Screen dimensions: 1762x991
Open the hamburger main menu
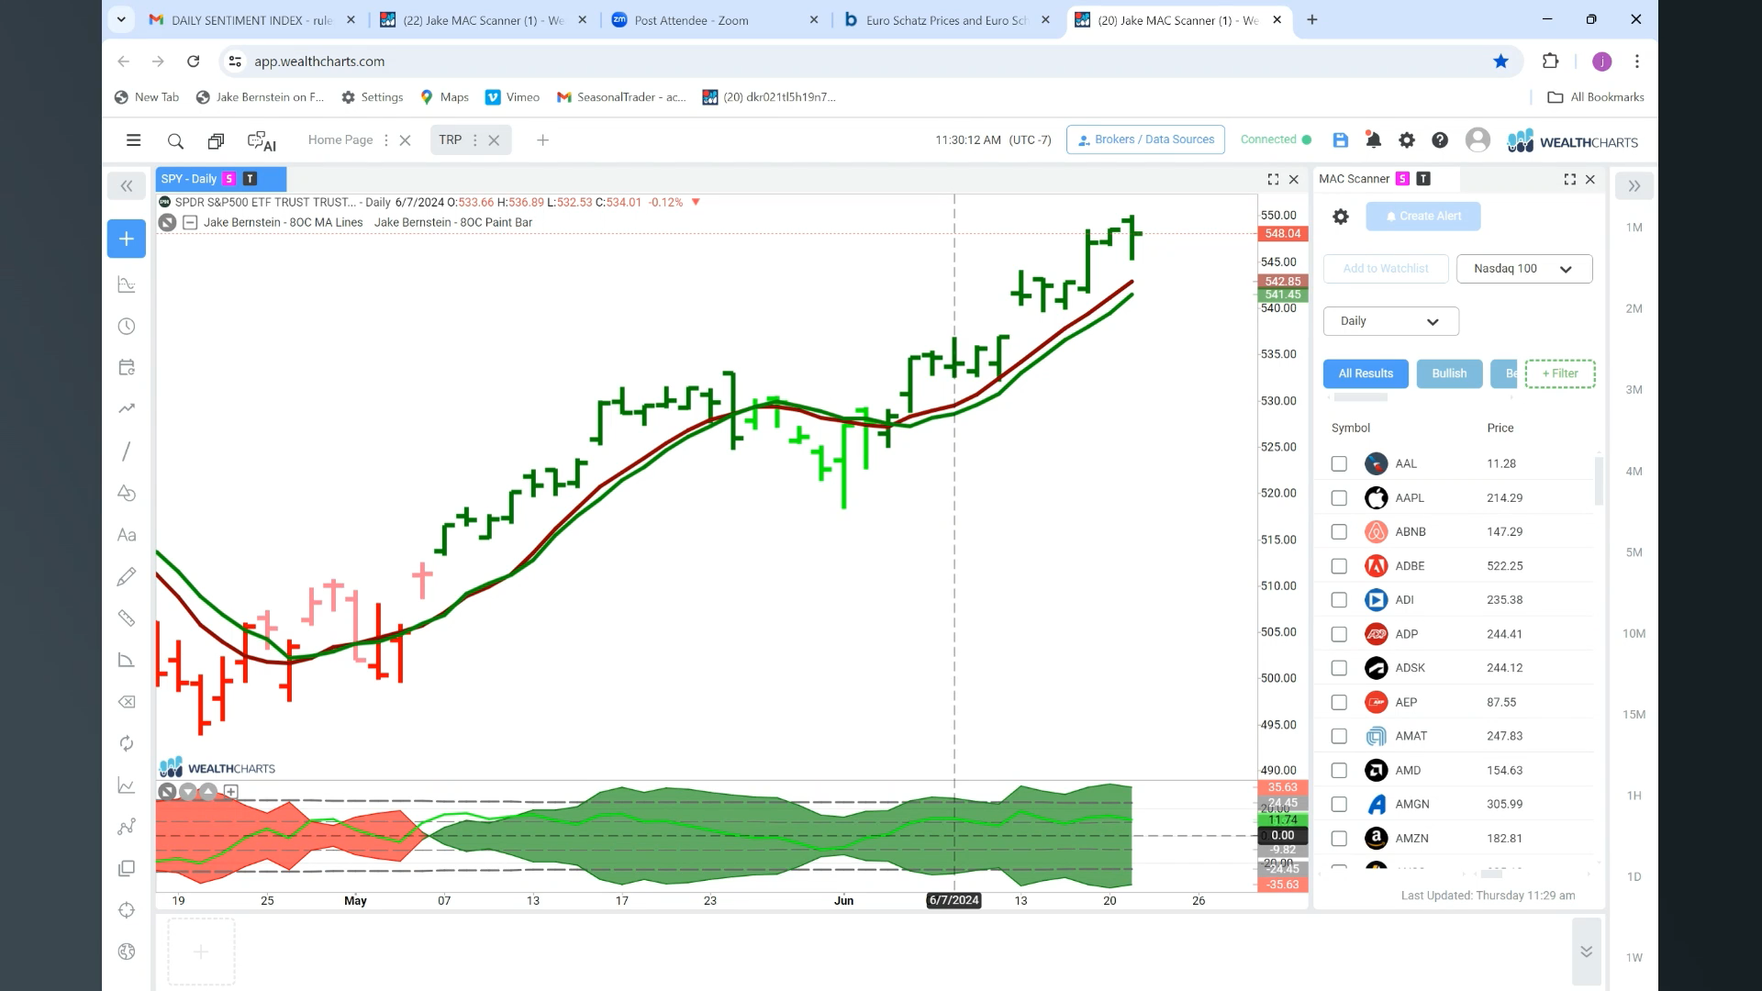click(133, 140)
